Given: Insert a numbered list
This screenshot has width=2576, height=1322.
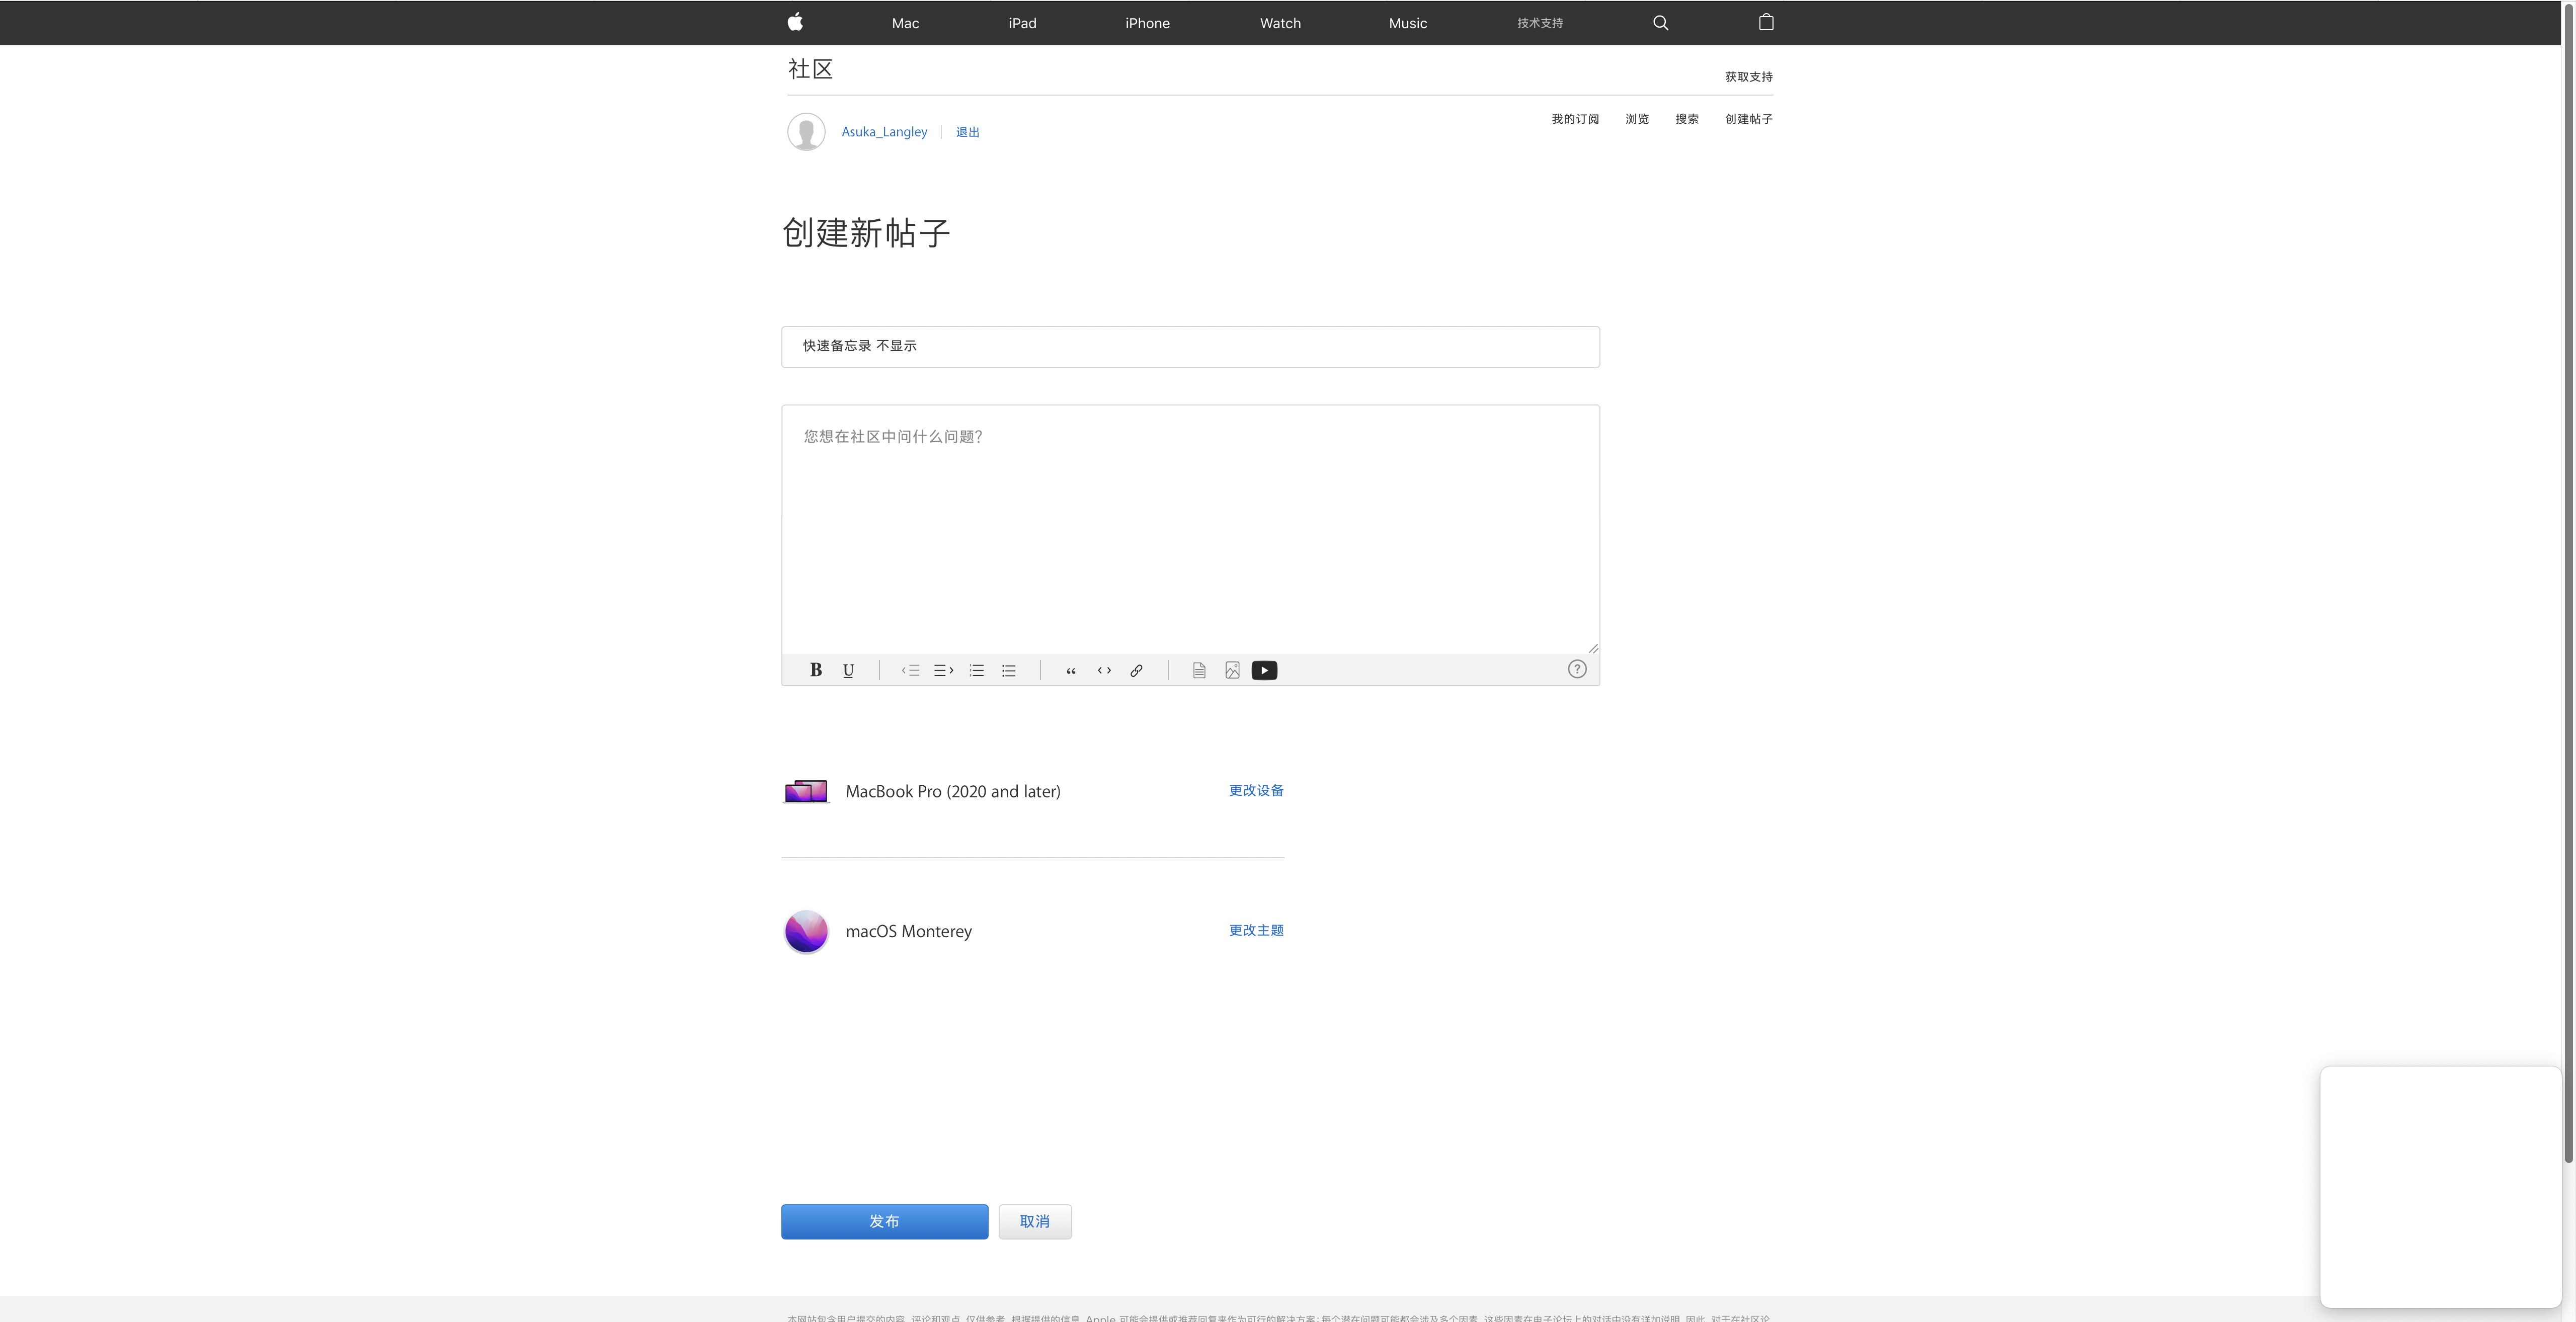Looking at the screenshot, I should click(x=977, y=670).
